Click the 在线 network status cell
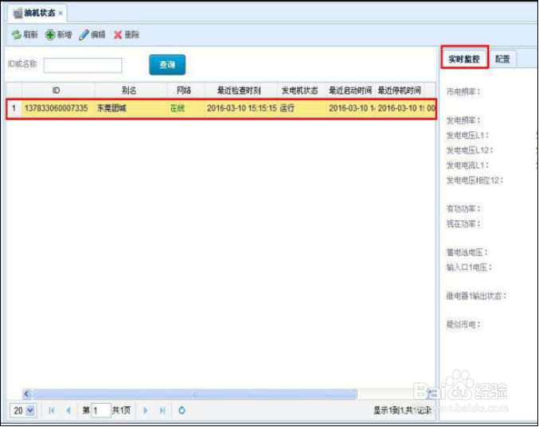 coord(186,108)
